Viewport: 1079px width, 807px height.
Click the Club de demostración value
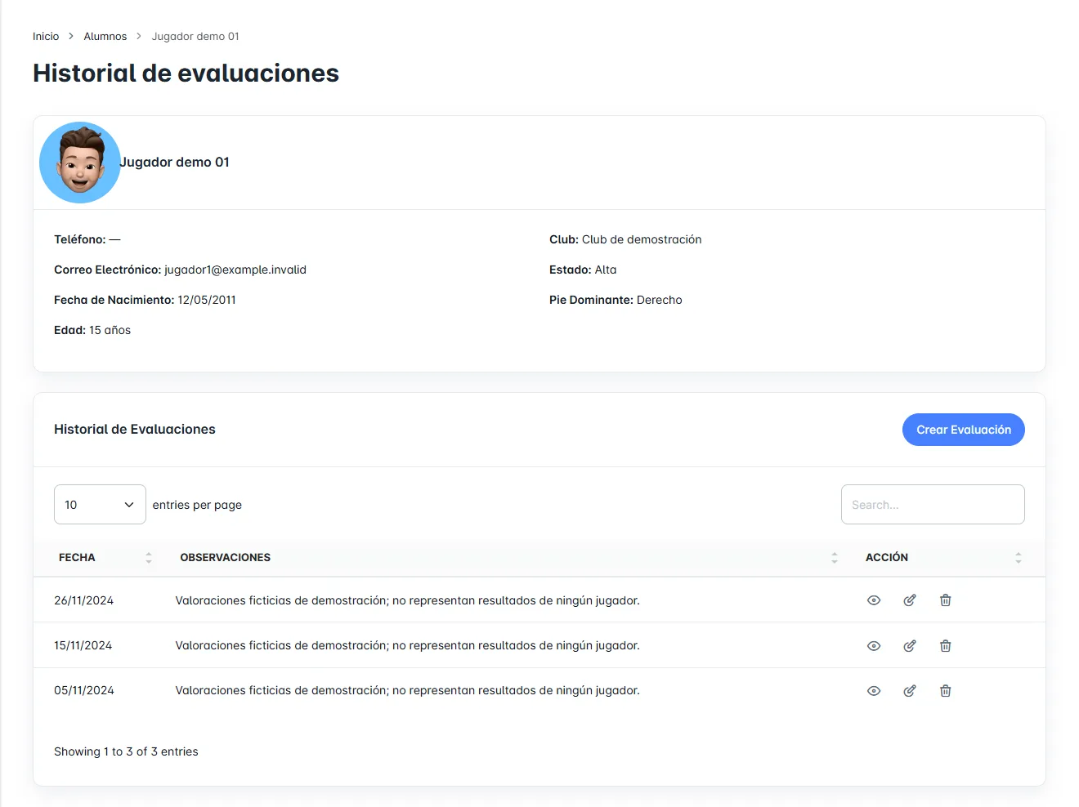click(x=642, y=239)
